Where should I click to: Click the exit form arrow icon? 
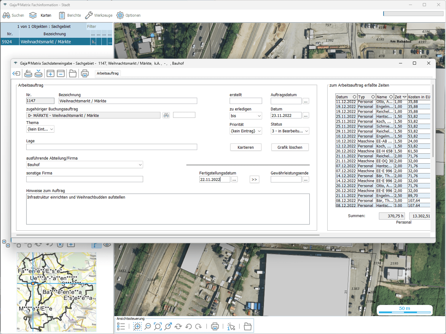click(x=16, y=73)
